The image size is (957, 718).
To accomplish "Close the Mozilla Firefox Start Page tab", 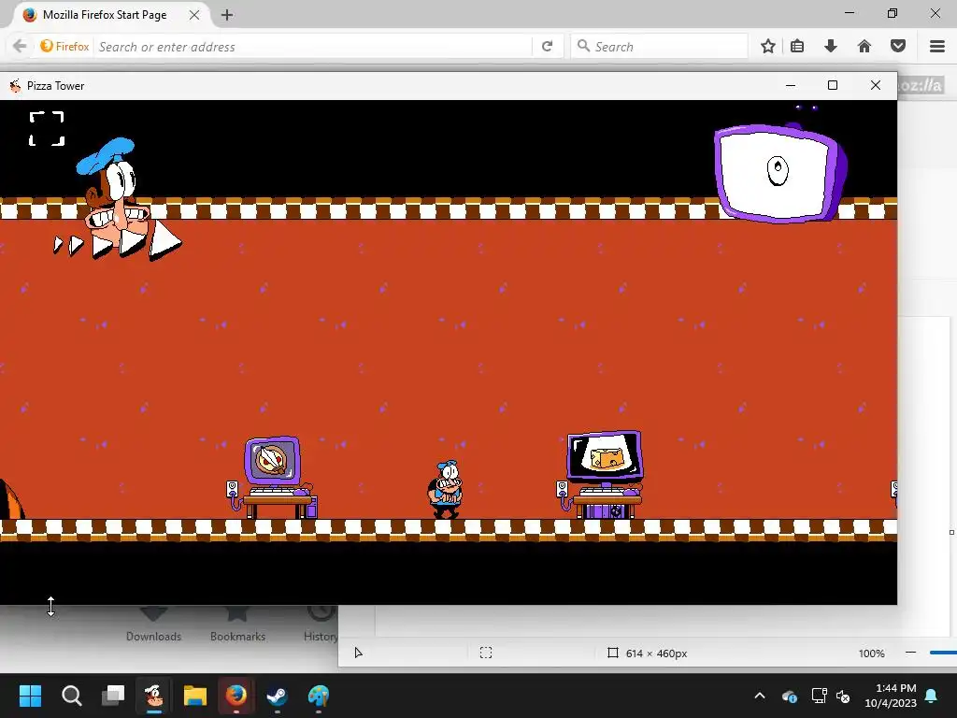I will click(x=194, y=15).
